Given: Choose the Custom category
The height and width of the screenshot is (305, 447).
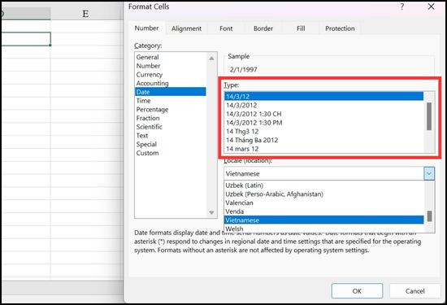Looking at the screenshot, I should tap(170, 153).
